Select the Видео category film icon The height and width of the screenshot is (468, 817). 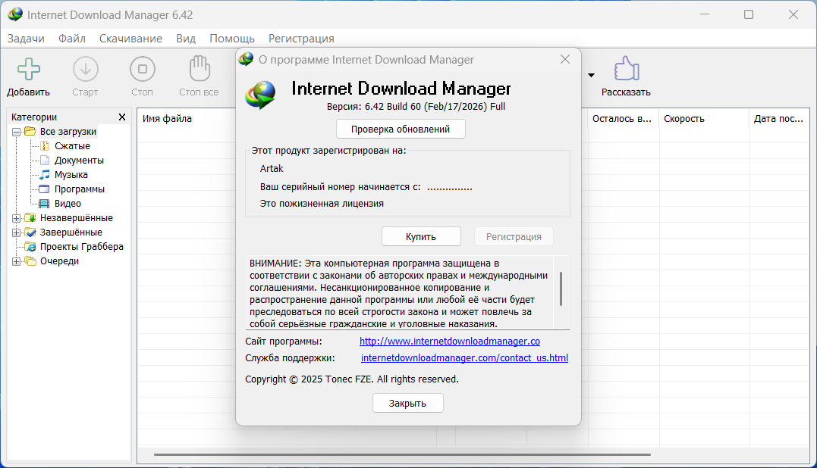pyautogui.click(x=45, y=203)
